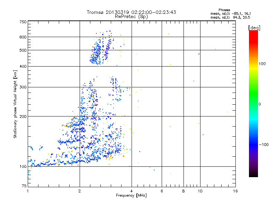Viewport: 277px width, 208px height.
Task: Click the y-axis tick label '300'
Action: 23,87
